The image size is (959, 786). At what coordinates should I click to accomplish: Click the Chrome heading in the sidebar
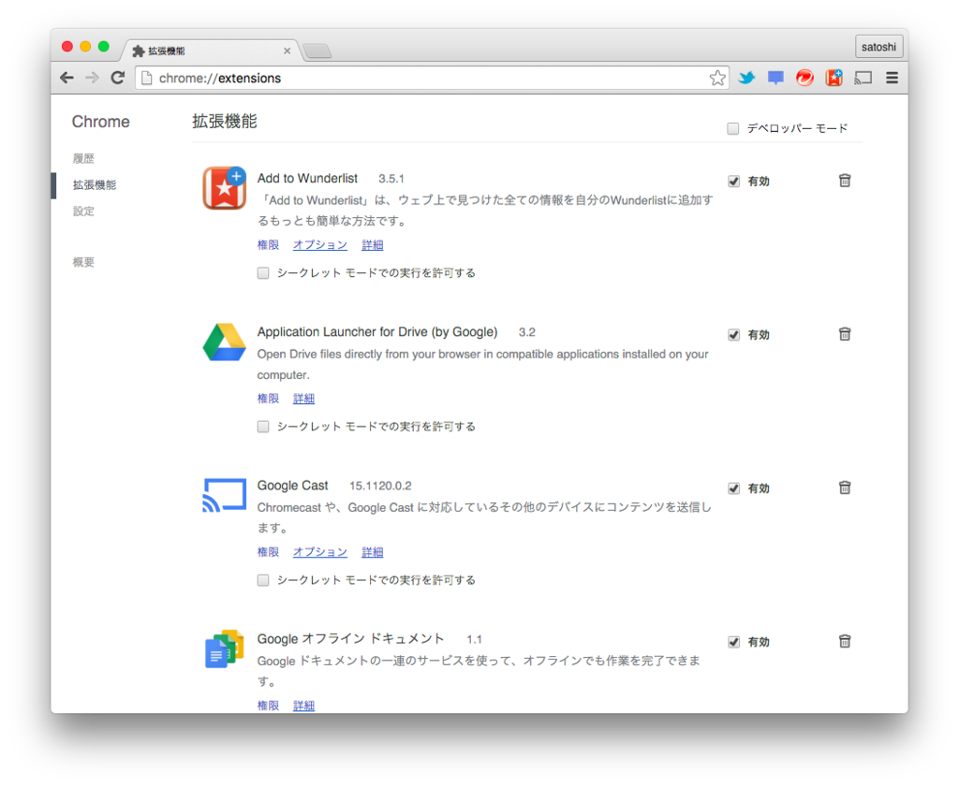pyautogui.click(x=101, y=122)
